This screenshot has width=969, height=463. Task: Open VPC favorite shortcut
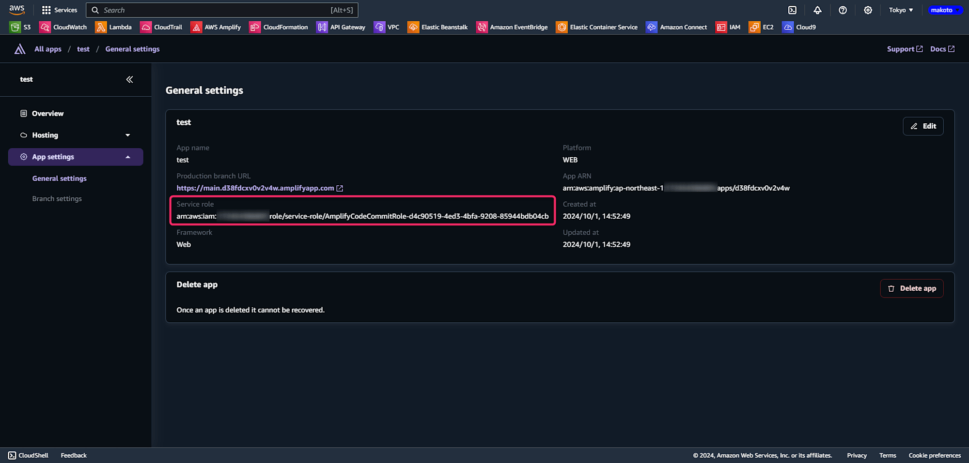tap(387, 27)
